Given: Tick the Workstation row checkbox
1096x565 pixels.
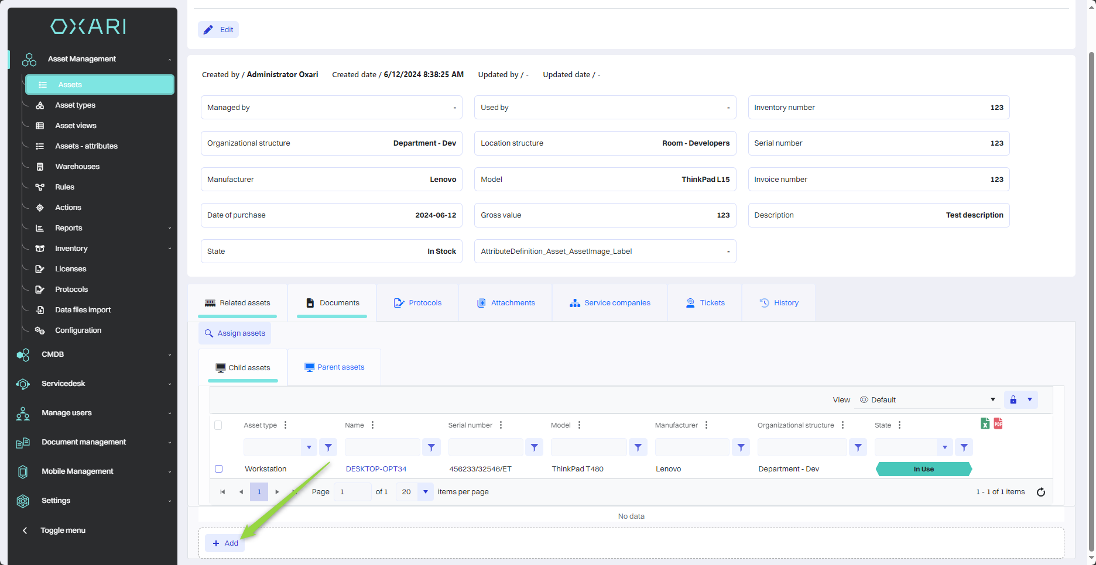Looking at the screenshot, I should 219,469.
